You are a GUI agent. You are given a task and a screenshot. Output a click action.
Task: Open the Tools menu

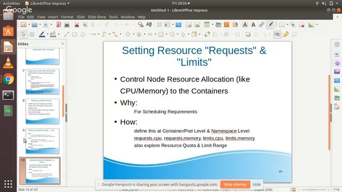pos(113,17)
